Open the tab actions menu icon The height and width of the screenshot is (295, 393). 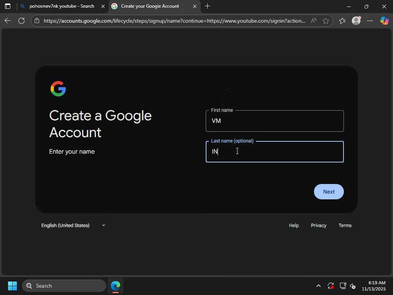8,6
